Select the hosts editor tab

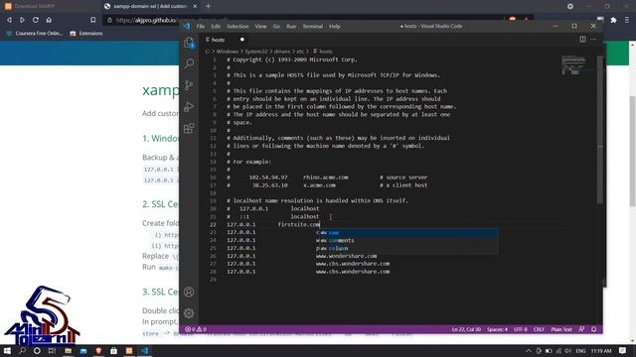pyautogui.click(x=226, y=40)
